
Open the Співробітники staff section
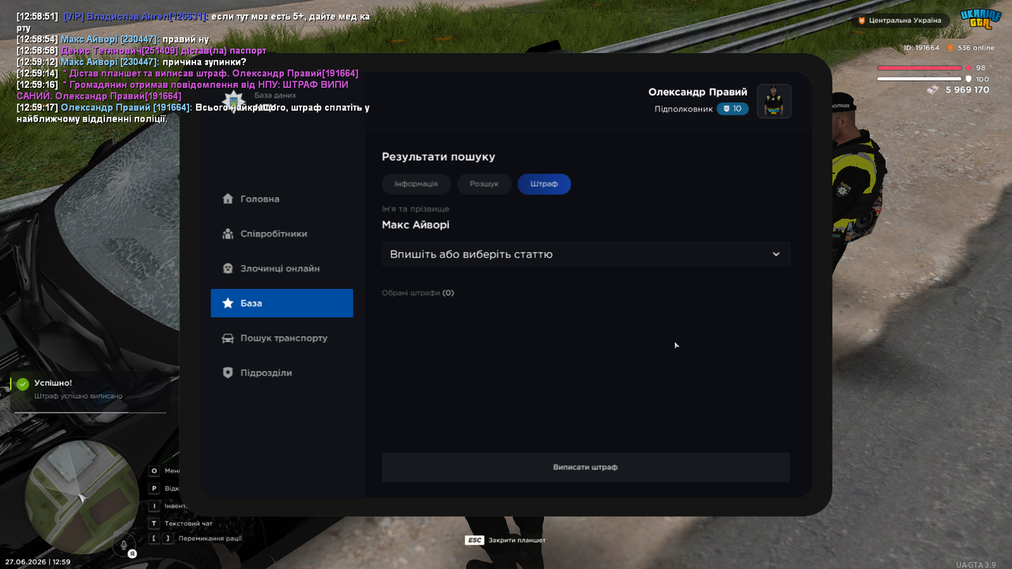281,234
